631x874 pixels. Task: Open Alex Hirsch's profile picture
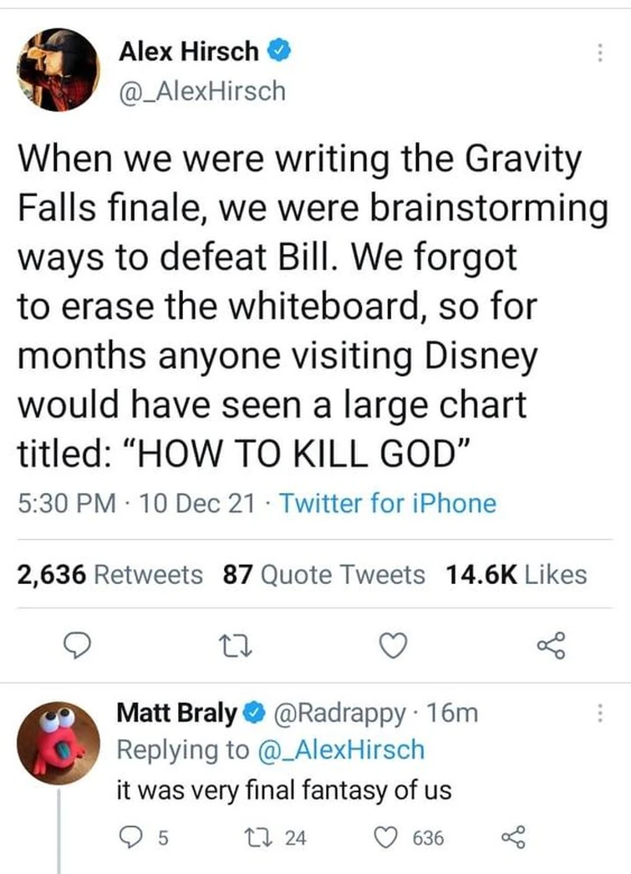coord(57,68)
